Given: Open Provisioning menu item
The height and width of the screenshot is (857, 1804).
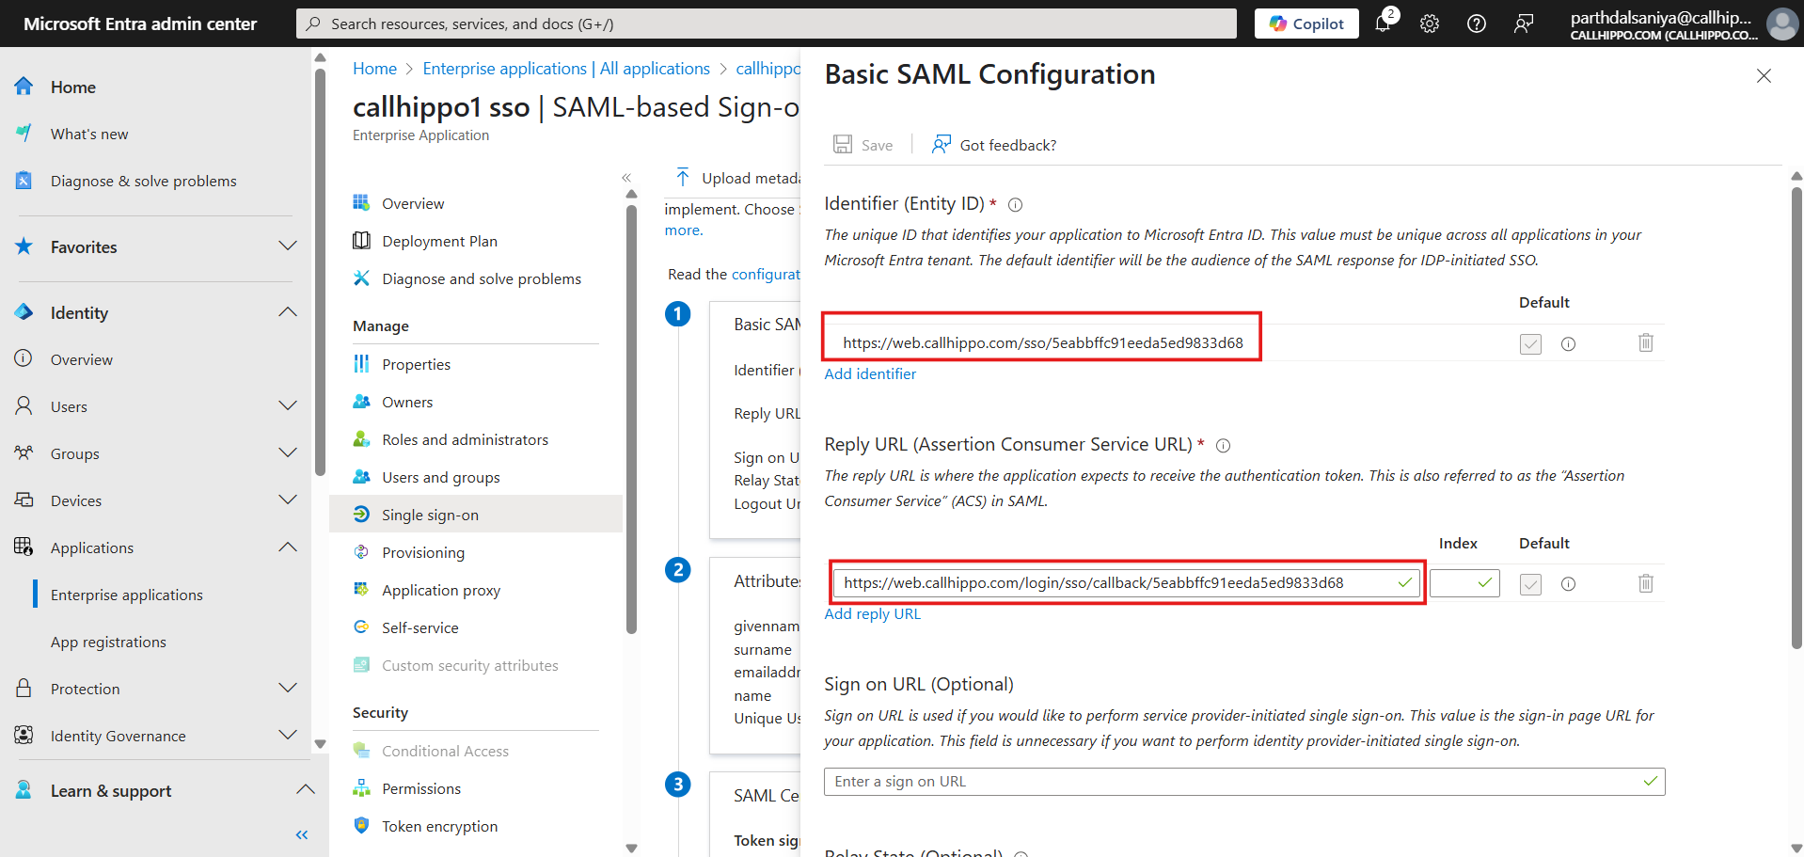Looking at the screenshot, I should 422,552.
